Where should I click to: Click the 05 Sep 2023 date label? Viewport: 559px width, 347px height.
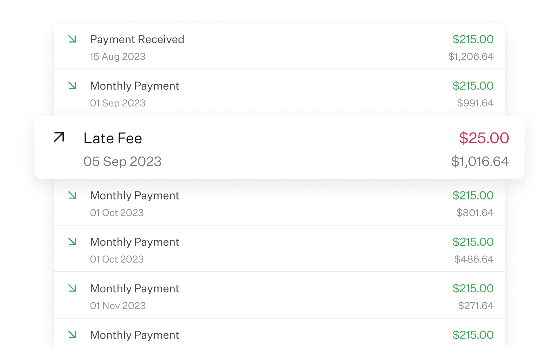tap(122, 162)
